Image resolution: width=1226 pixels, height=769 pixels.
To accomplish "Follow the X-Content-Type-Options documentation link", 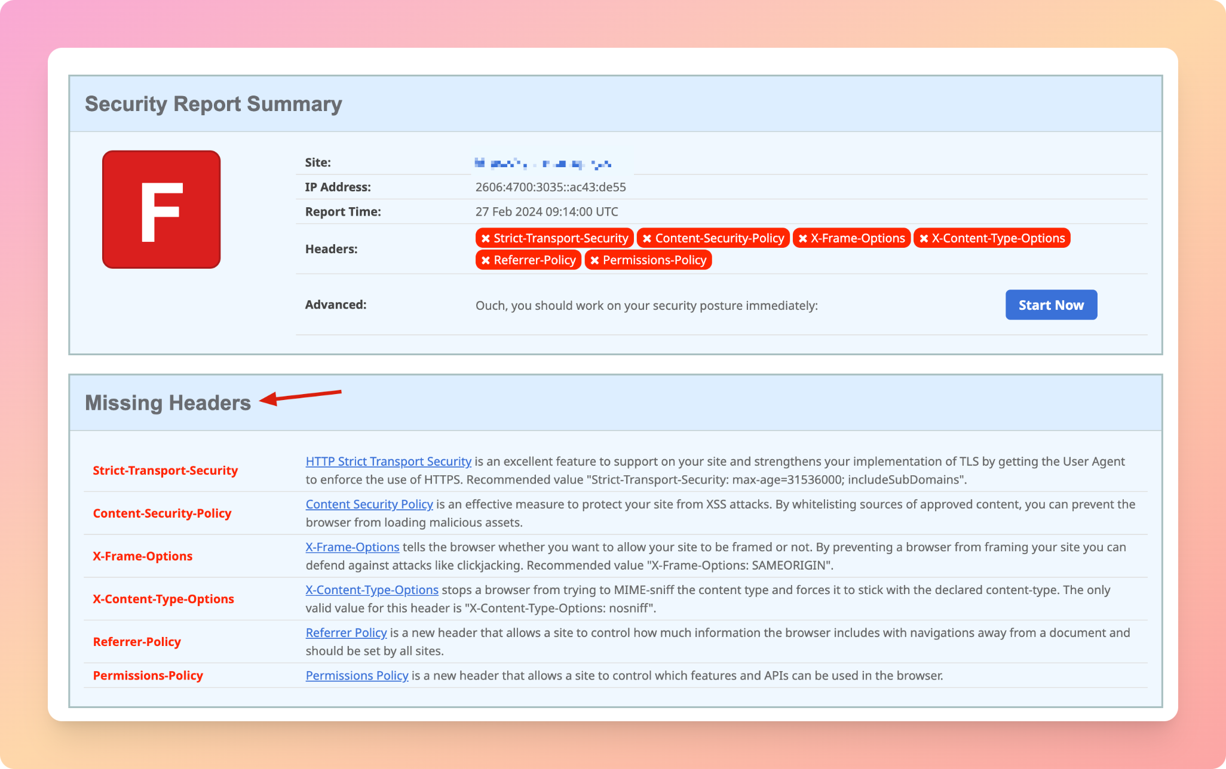I will [x=372, y=590].
